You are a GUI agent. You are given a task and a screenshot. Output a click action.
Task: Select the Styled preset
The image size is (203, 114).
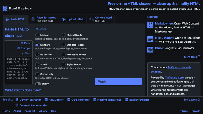coord(37,64)
